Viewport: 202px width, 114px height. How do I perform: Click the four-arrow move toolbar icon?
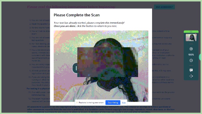tap(191, 76)
